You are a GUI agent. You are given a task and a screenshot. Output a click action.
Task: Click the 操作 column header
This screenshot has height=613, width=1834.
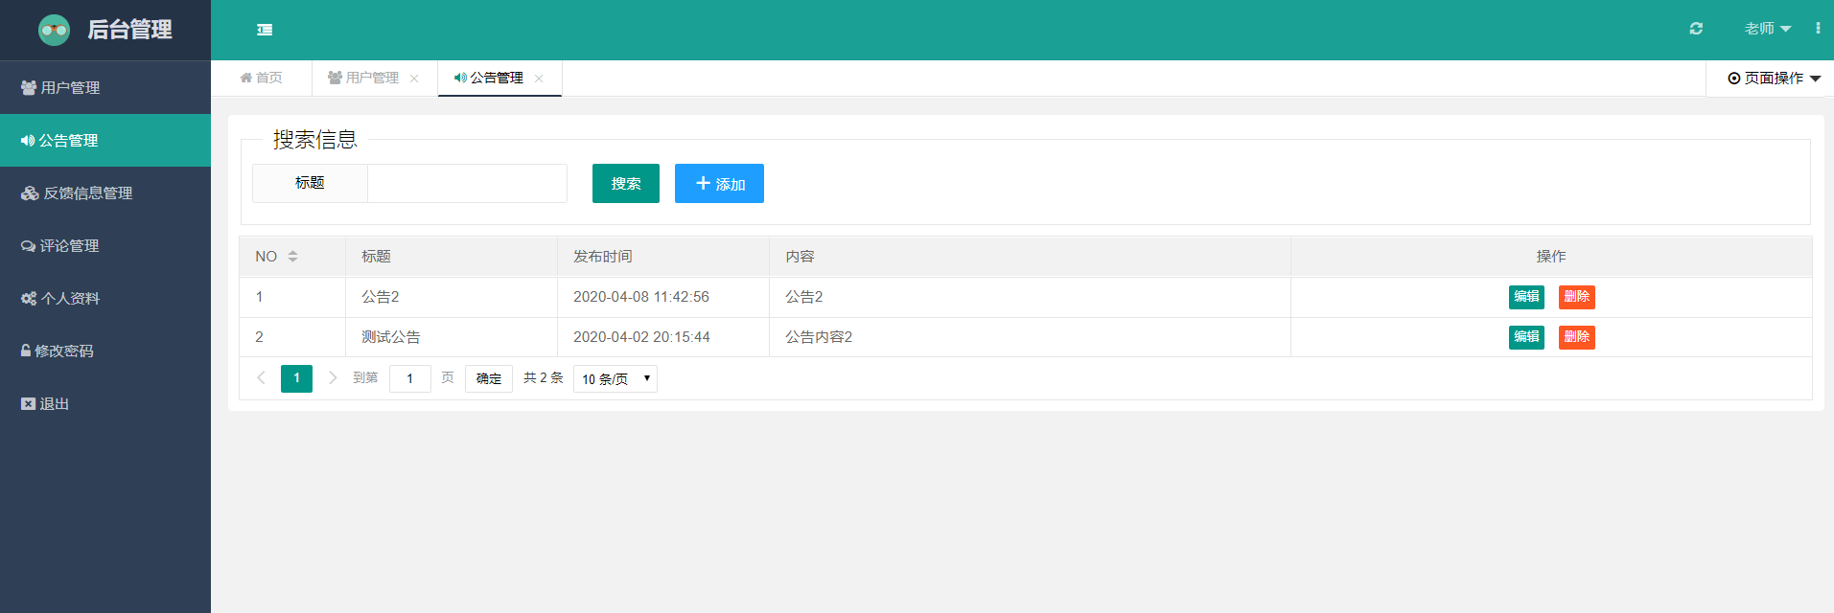[1551, 256]
